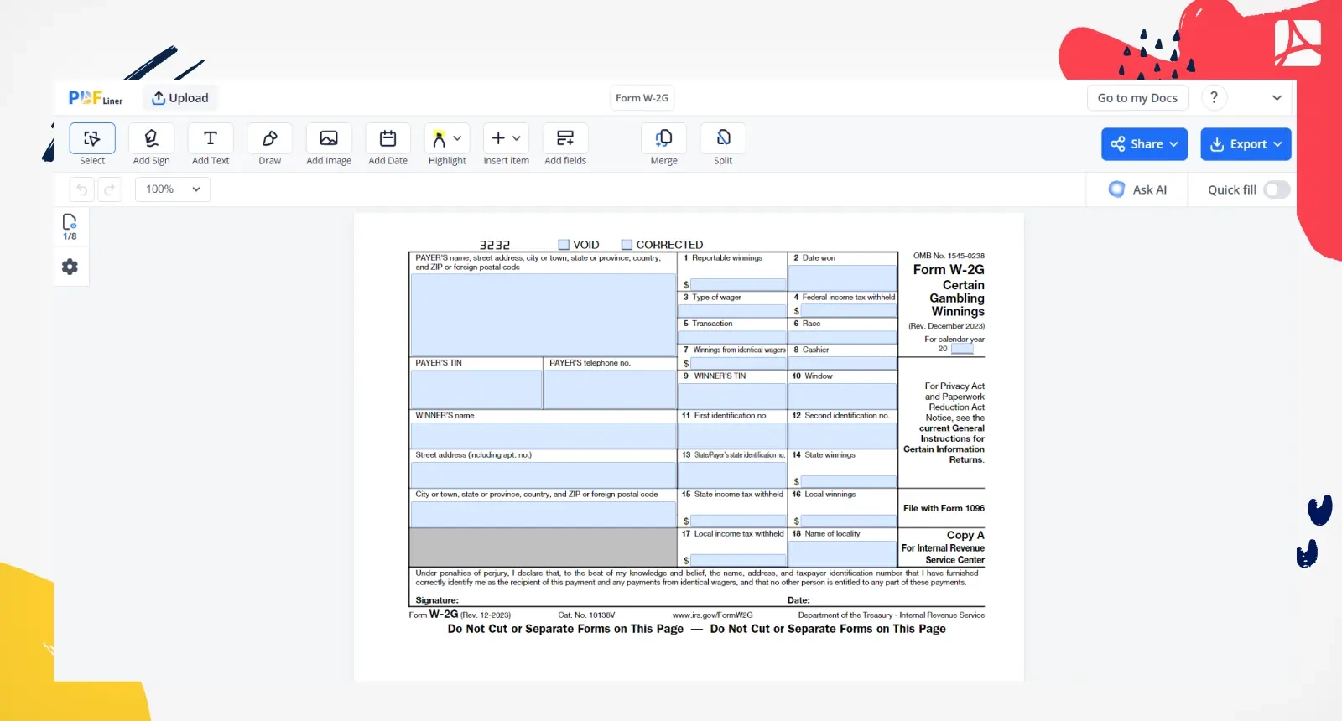The height and width of the screenshot is (721, 1342).
Task: Click the State/Payer's state identification no. field
Action: tap(732, 475)
